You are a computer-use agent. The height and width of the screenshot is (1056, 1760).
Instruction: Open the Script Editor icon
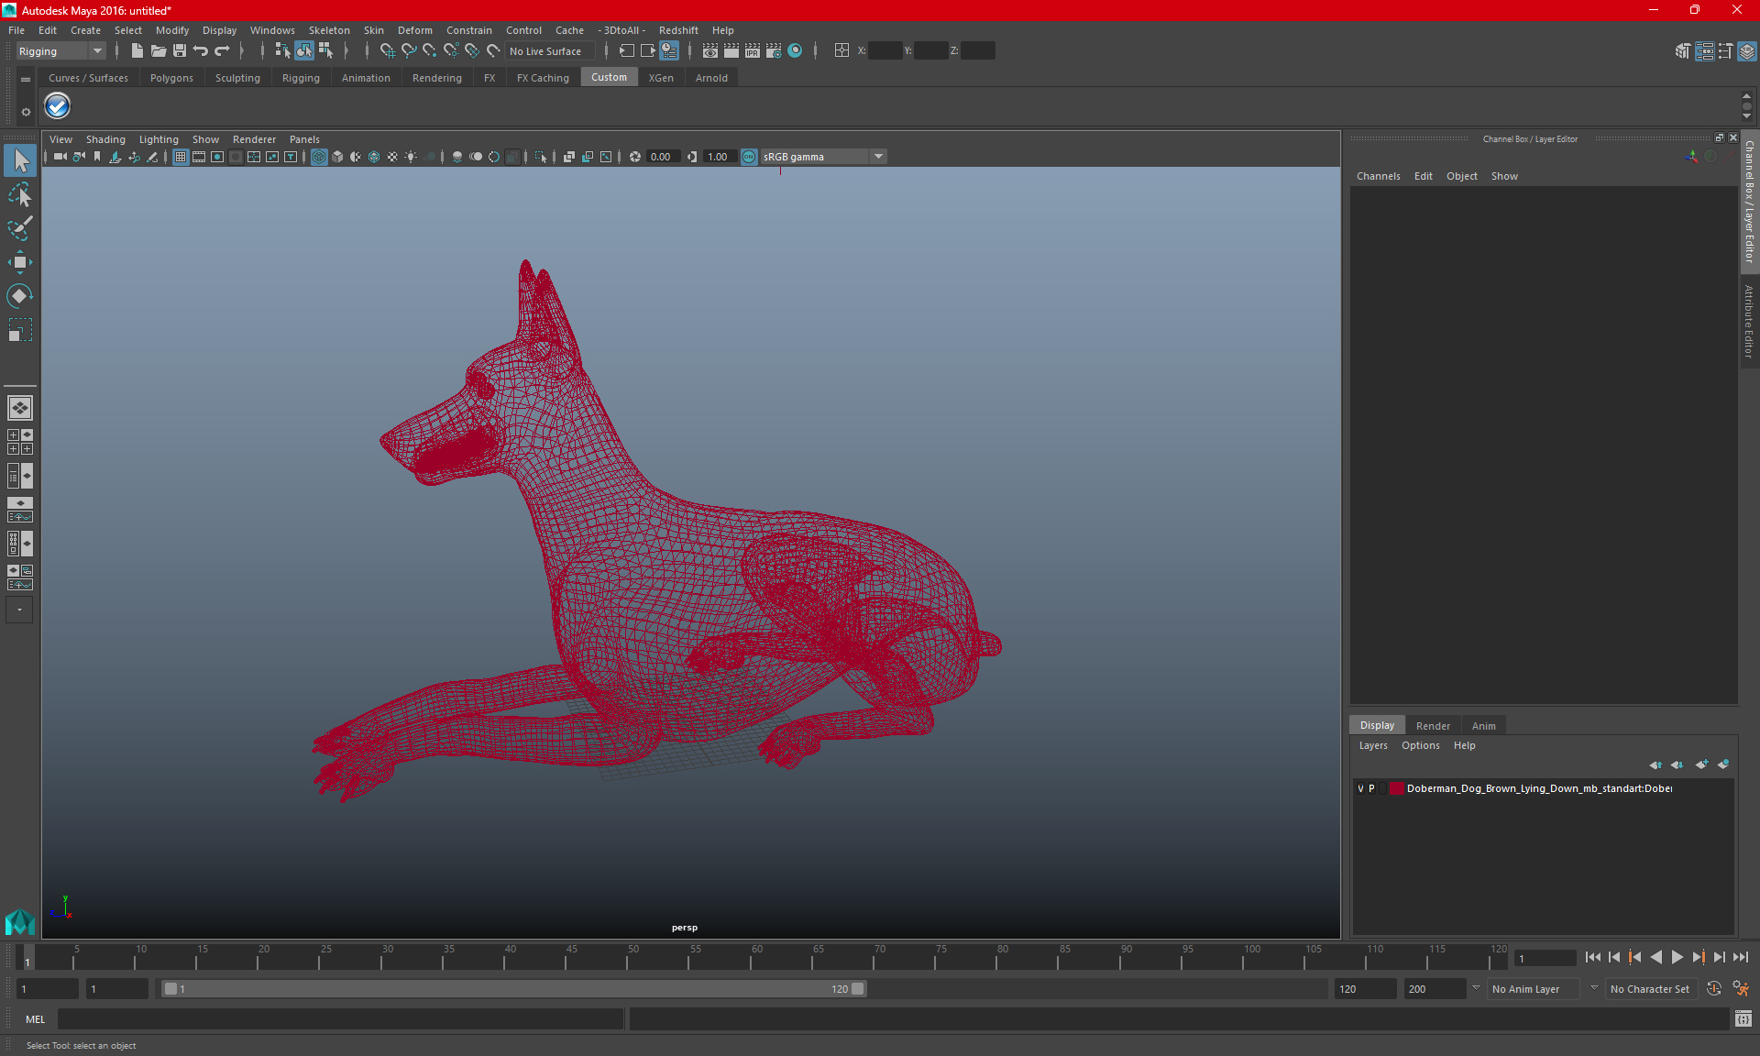(1743, 1019)
